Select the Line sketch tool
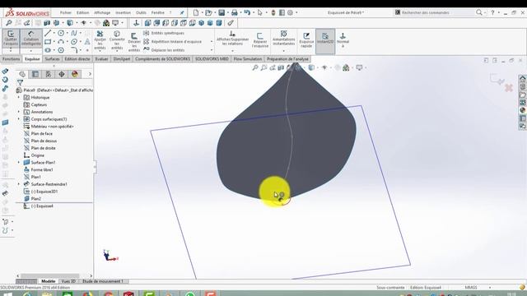The height and width of the screenshot is (296, 527). pyautogui.click(x=48, y=33)
